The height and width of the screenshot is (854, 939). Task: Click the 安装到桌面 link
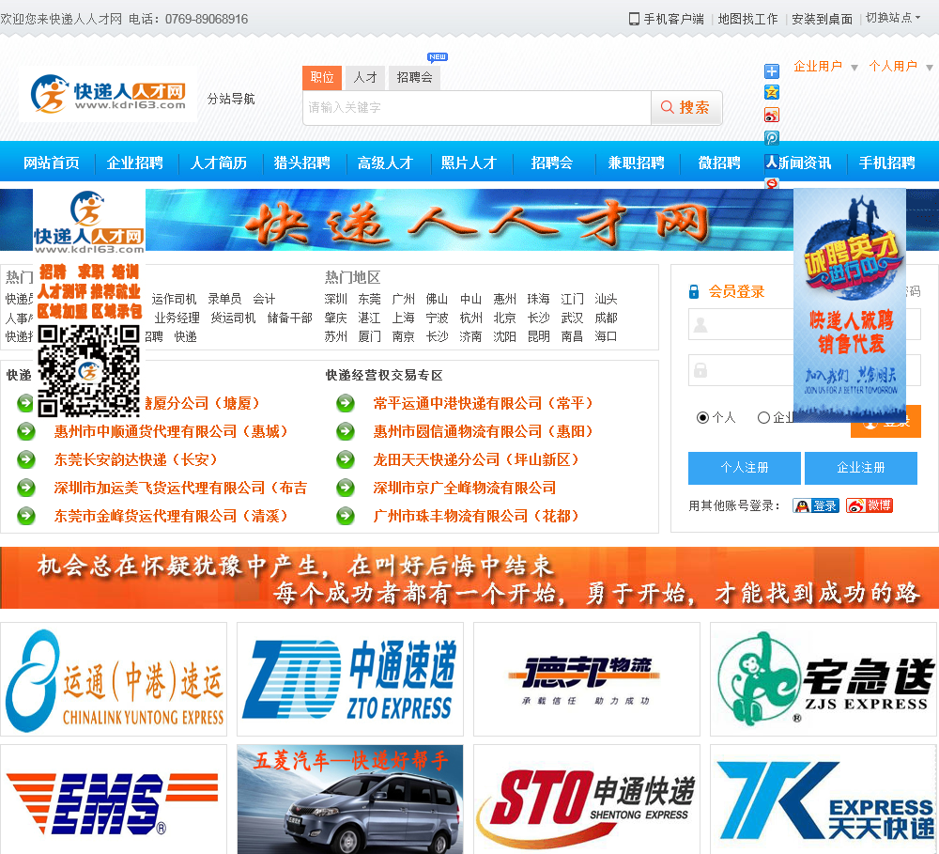click(x=823, y=19)
